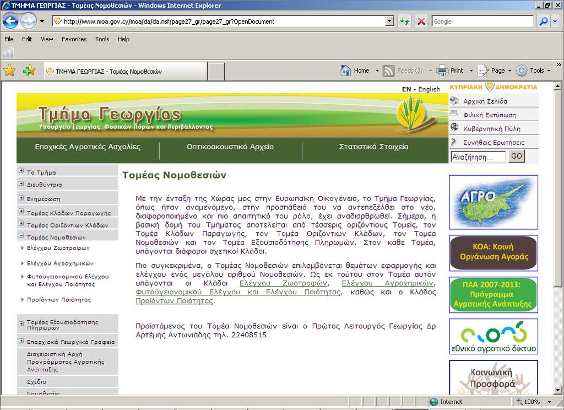Image resolution: width=564 pixels, height=410 pixels.
Task: Expand Τομέας Οριζόντιων Κλάδων tree item
Action: (x=21, y=224)
